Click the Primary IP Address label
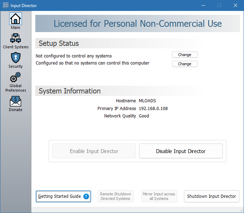 pos(117,109)
